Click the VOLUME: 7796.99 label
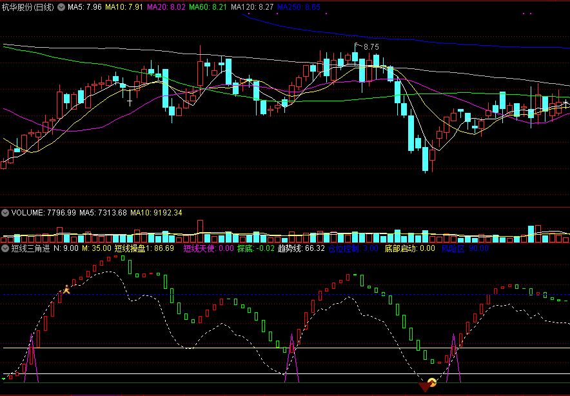Viewport: 570px width, 396px height. (x=44, y=212)
